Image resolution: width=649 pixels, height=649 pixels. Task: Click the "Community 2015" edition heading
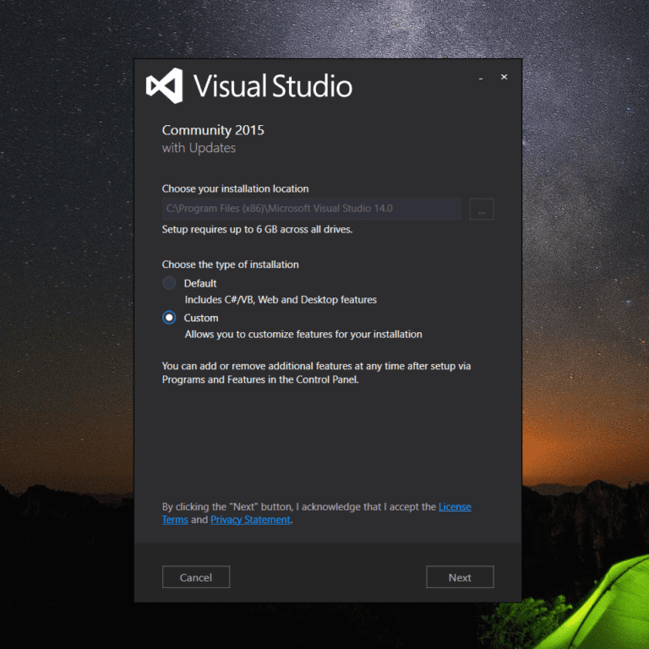pyautogui.click(x=213, y=130)
